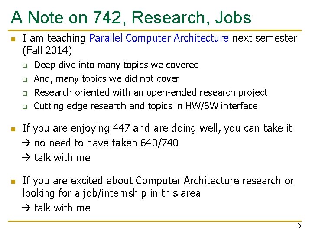The width and height of the screenshot is (312, 234).
Task: Click the arrow before 'no need to have taken'
Action: 26,143
